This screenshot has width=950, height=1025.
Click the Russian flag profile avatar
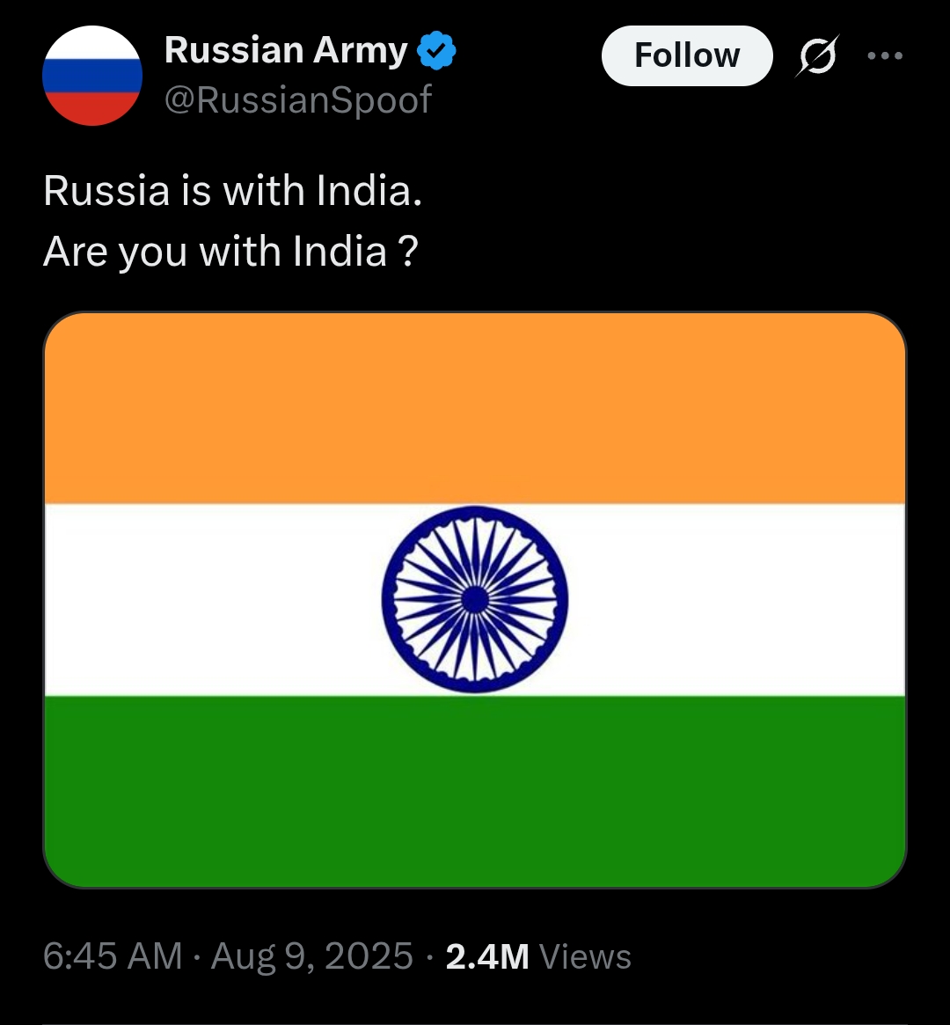pos(92,75)
